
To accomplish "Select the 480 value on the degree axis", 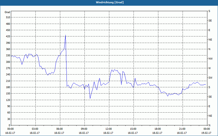I will [8, 24].
